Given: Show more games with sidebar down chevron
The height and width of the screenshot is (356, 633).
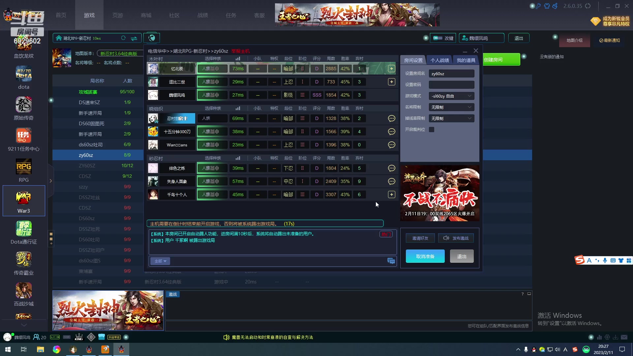Looking at the screenshot, I should click(24, 325).
